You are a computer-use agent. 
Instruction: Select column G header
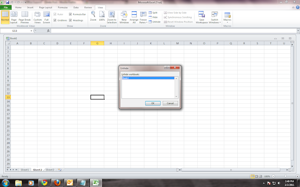pyautogui.click(x=97, y=43)
